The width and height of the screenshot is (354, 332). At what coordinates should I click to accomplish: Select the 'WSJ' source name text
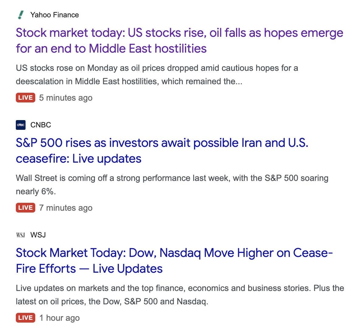(38, 235)
